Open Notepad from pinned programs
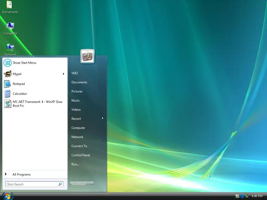 (35, 84)
